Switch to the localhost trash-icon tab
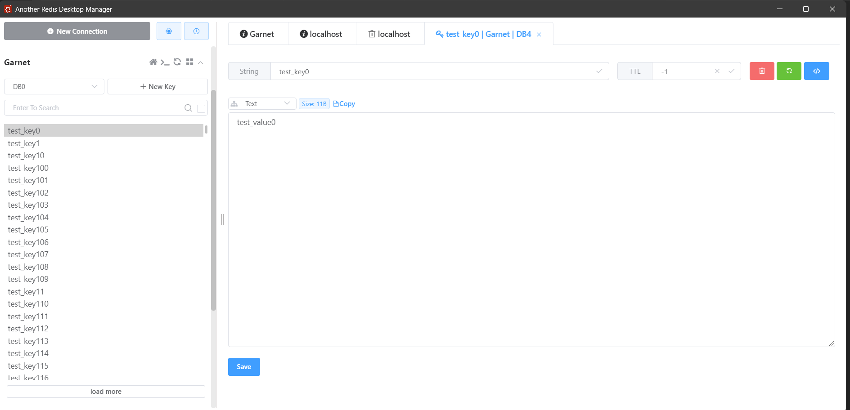 (x=390, y=34)
